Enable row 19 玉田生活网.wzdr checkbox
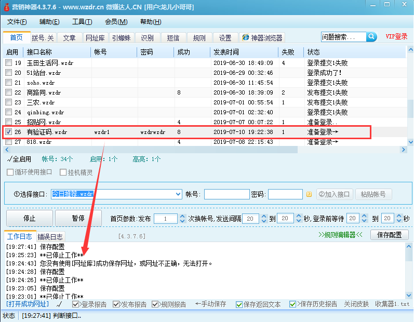 (x=9, y=62)
